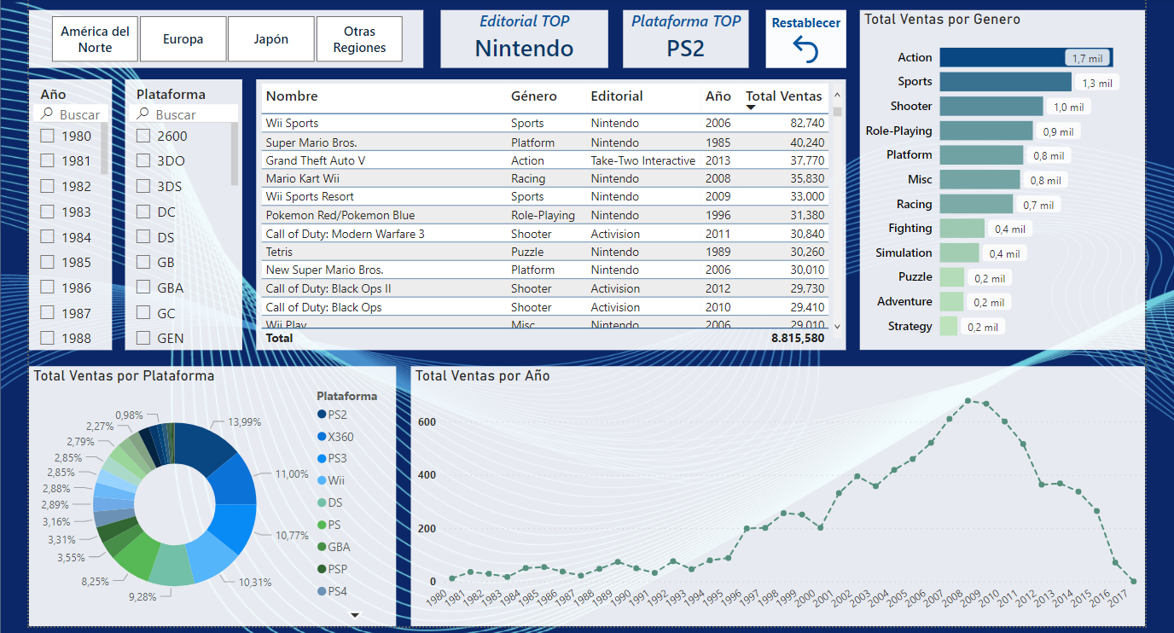Expand the platform legend with down arrow
Viewport: 1174px width, 633px height.
356,614
